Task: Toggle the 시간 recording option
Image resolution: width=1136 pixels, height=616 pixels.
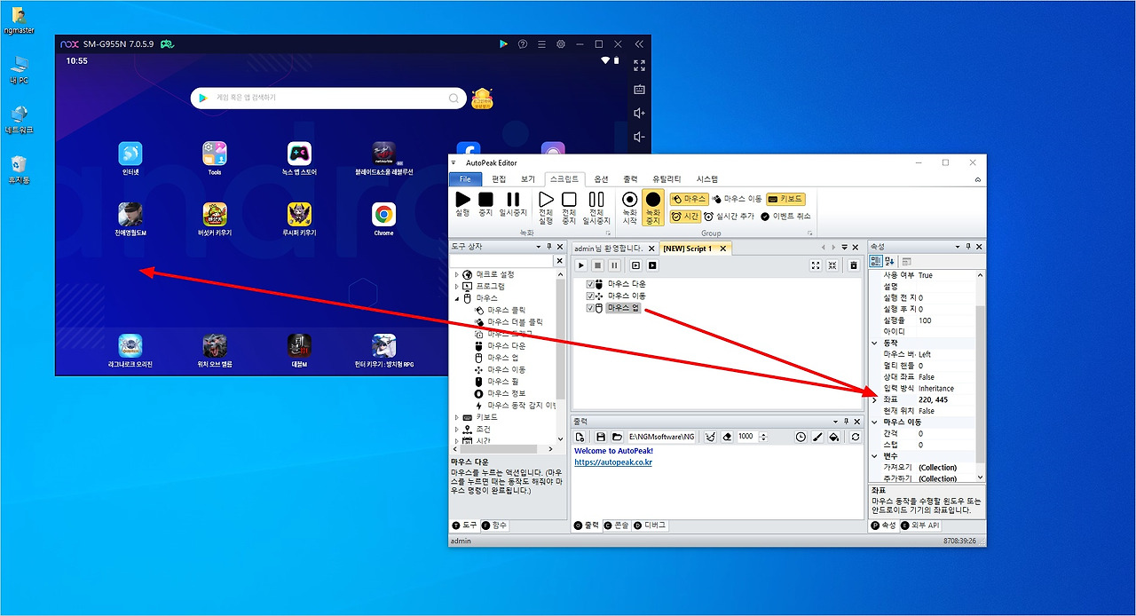Action: (x=685, y=217)
